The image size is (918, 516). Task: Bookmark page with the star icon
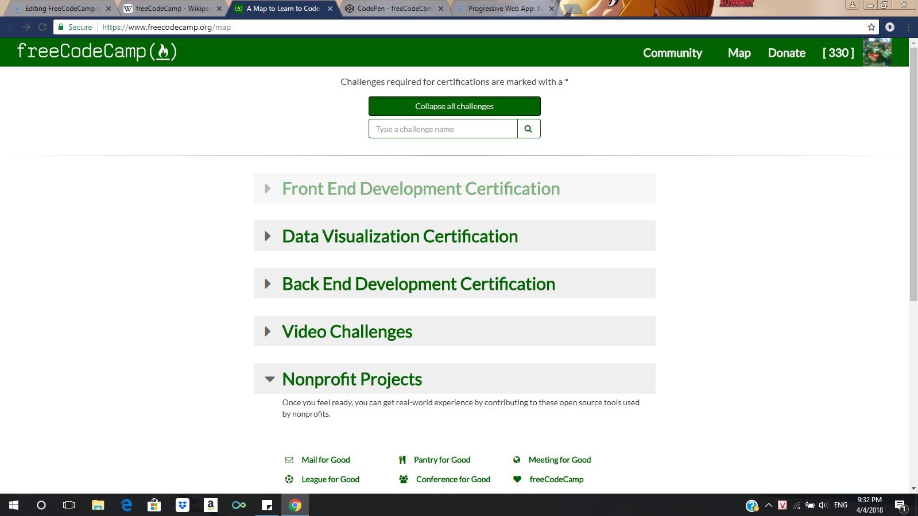(871, 27)
